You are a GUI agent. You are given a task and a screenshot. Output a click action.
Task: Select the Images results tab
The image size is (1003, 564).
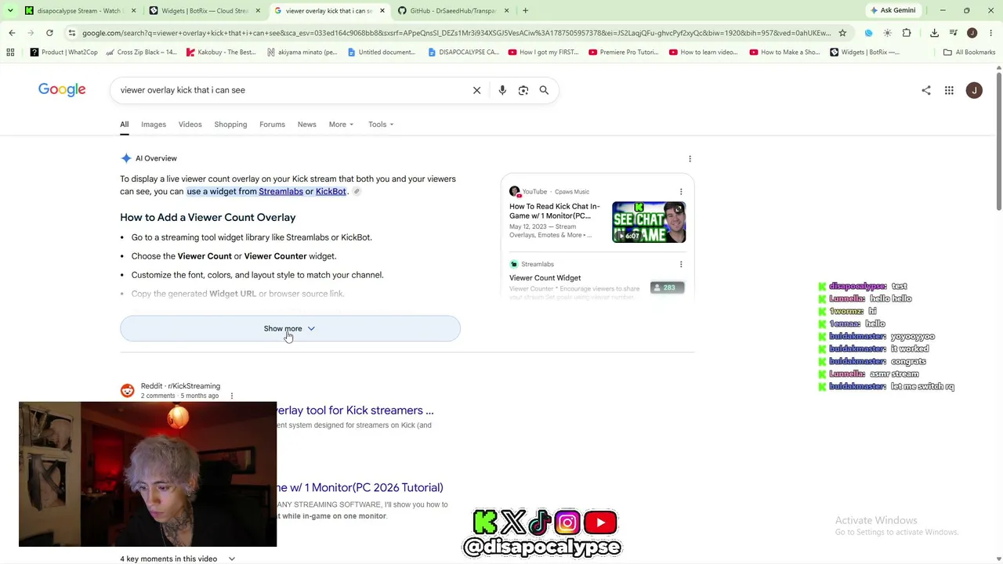tap(154, 125)
